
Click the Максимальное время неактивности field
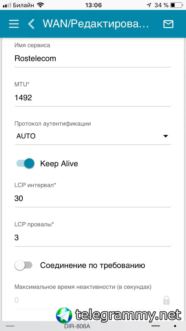point(85,300)
